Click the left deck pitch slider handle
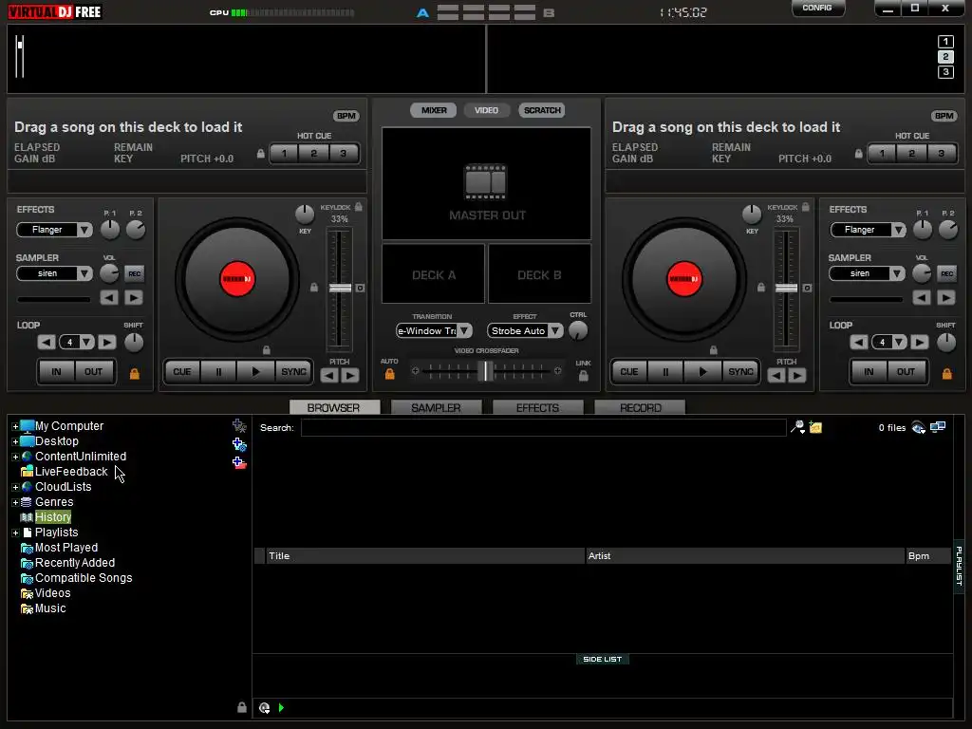 click(340, 289)
